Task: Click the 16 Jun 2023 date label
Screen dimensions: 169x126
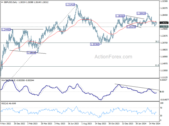Action: tap(73, 123)
